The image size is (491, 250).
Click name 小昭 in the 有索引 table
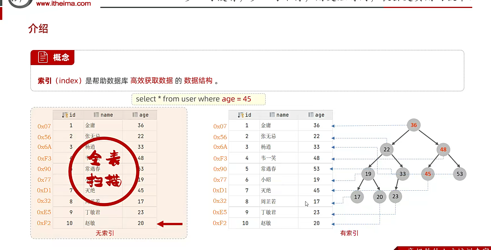point(266,180)
